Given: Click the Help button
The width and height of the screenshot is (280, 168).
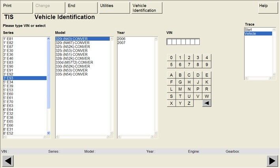Looking at the screenshot, I should pos(268,8).
